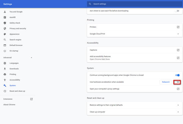Click the Search settings field
The width and height of the screenshot is (183, 124).
pos(135,4)
